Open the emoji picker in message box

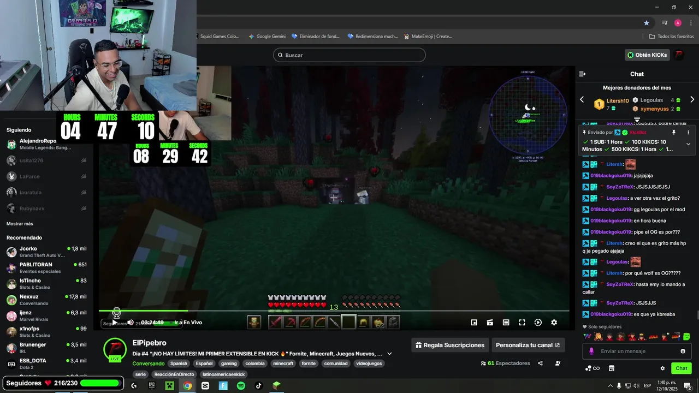[x=683, y=351]
